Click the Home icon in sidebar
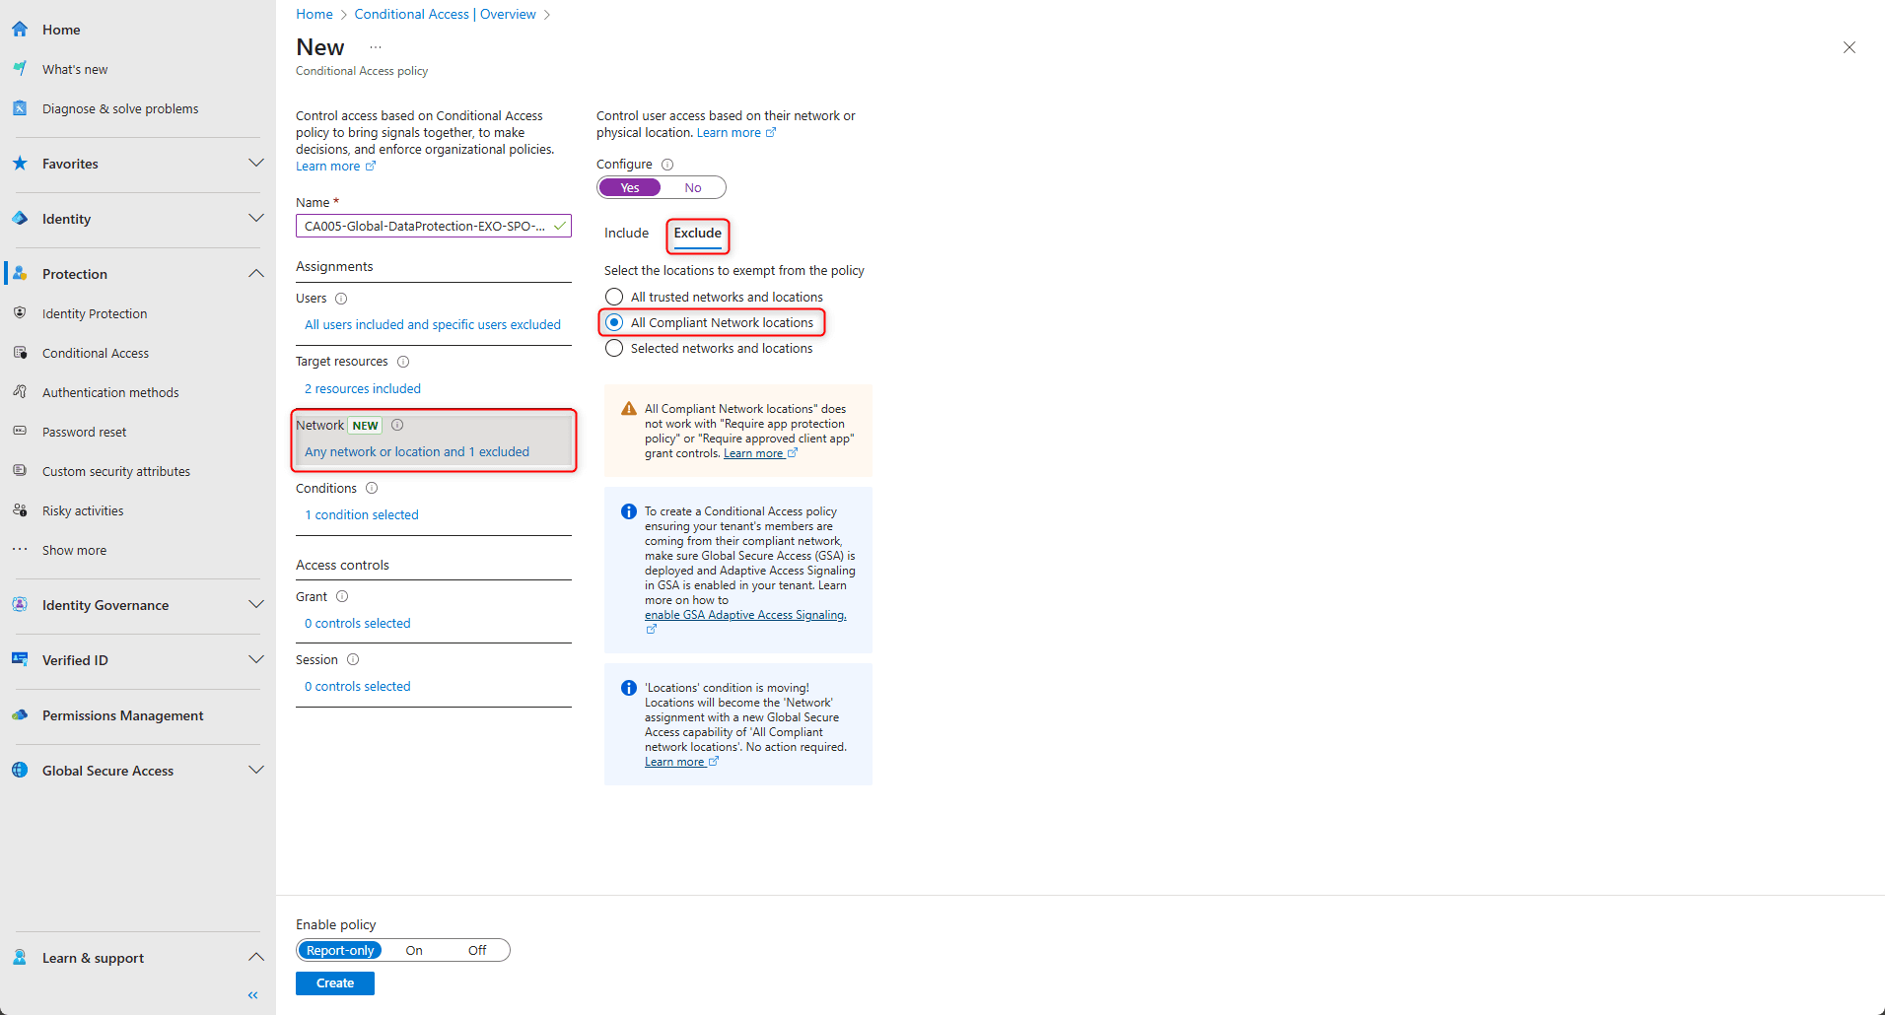This screenshot has width=1885, height=1015. tap(20, 30)
